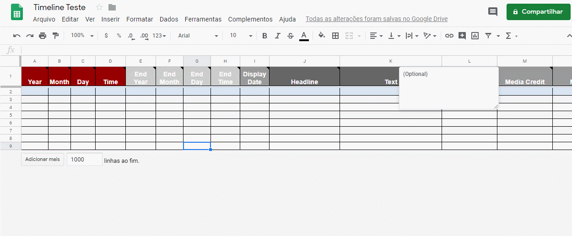Open text color picker

(x=304, y=36)
